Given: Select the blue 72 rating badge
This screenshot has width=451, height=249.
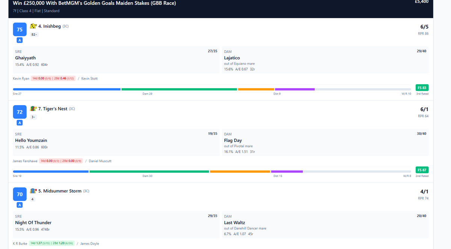Looking at the screenshot, I should 20,112.
